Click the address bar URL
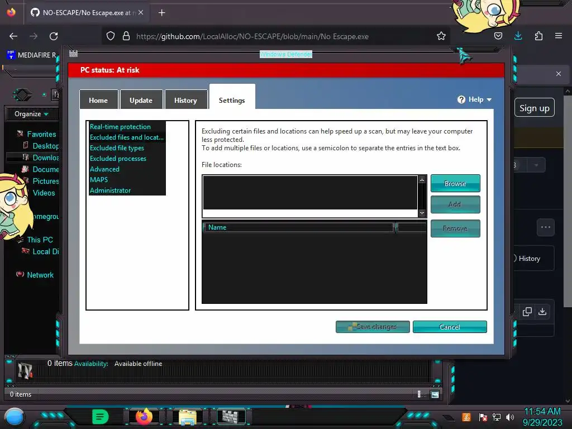Screen dimensions: 572x429 point(252,36)
